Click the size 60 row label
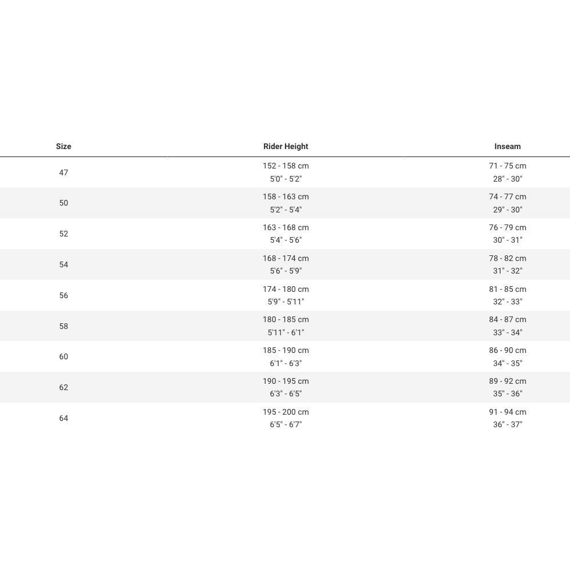The width and height of the screenshot is (570, 570). (x=63, y=356)
